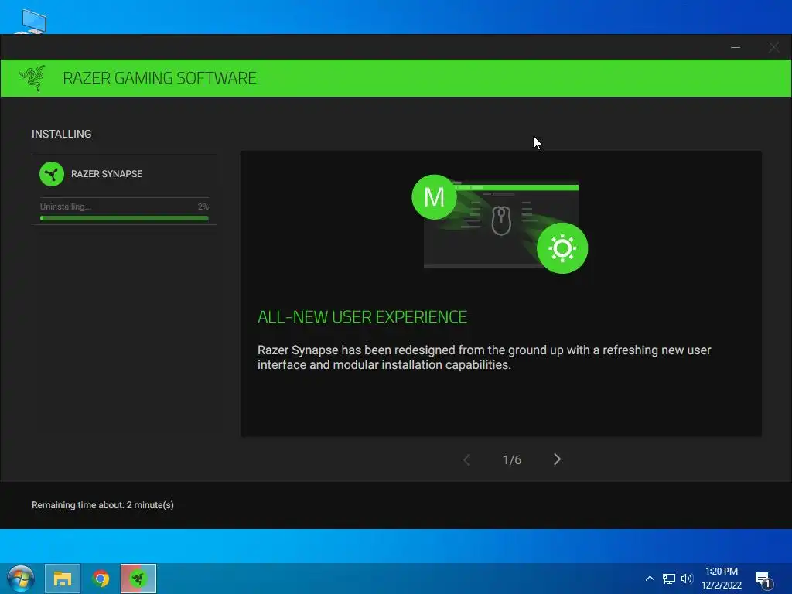792x594 pixels.
Task: Click the green M macro circle icon
Action: pyautogui.click(x=434, y=197)
